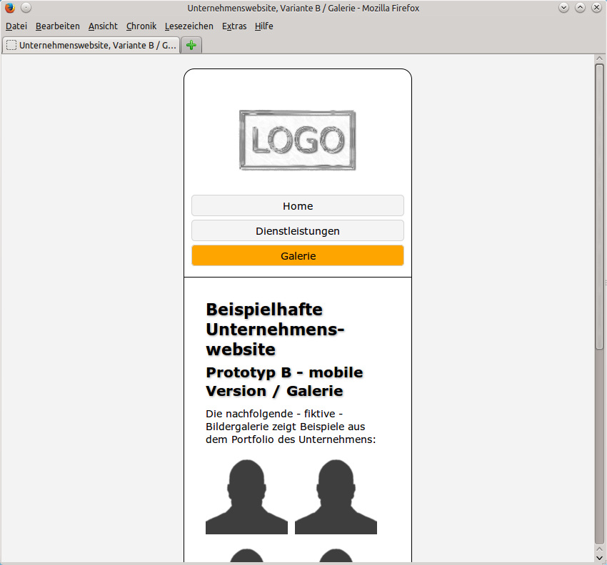Screen dimensions: 607x565
Task: Click the pin button beside Firefox icon
Action: [x=26, y=8]
